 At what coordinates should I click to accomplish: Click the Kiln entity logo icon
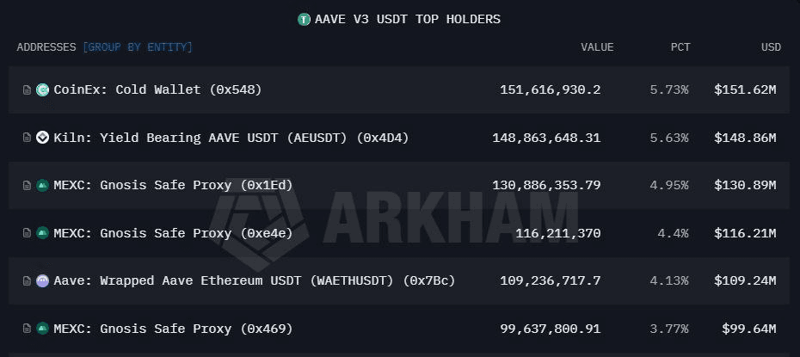pos(42,138)
